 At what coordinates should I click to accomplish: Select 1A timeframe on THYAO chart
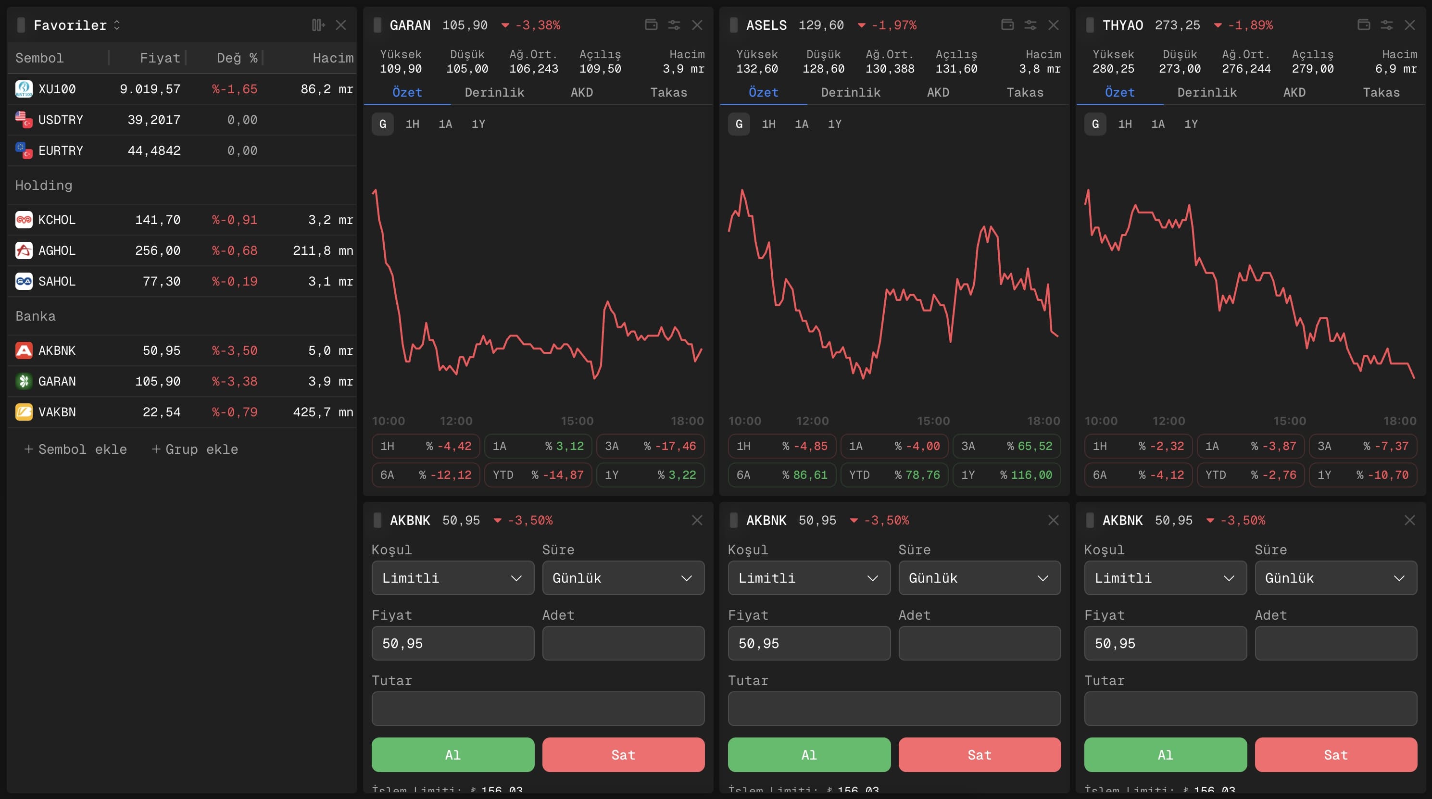coord(1158,124)
